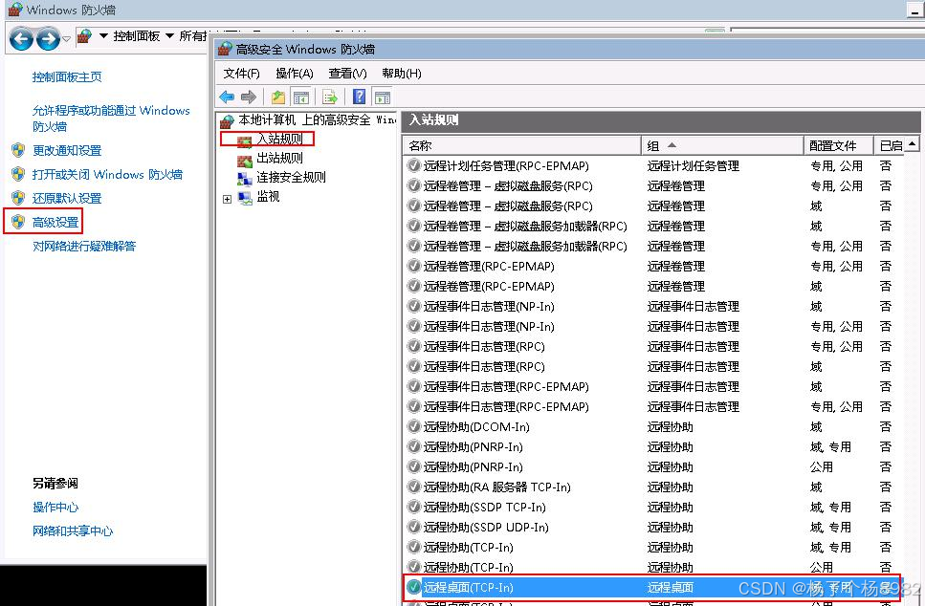Click the 控制面板 breadcrumb in the address bar
The height and width of the screenshot is (606, 925).
[136, 36]
